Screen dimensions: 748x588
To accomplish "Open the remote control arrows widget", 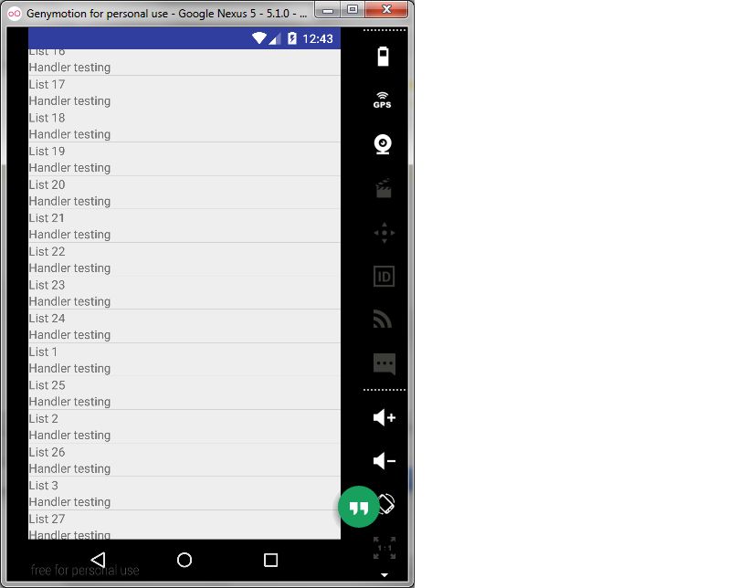I will 384,233.
